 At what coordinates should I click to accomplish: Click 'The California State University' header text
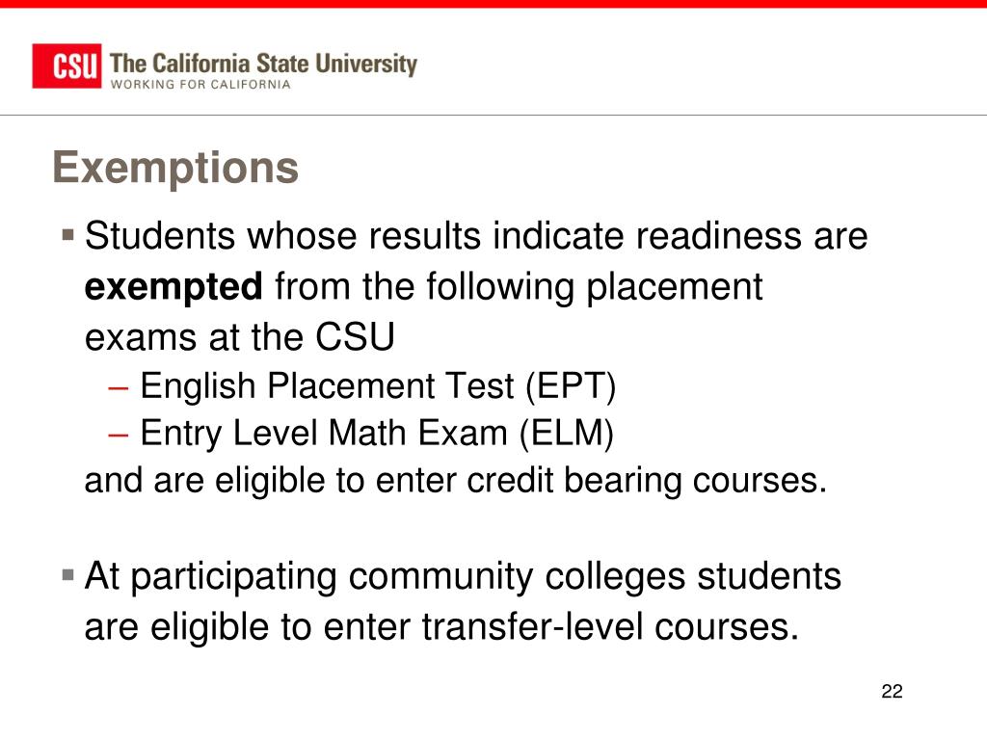click(263, 65)
